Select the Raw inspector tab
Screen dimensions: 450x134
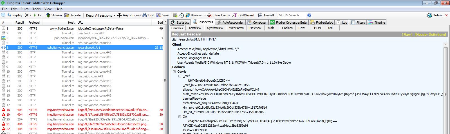(x=302, y=28)
